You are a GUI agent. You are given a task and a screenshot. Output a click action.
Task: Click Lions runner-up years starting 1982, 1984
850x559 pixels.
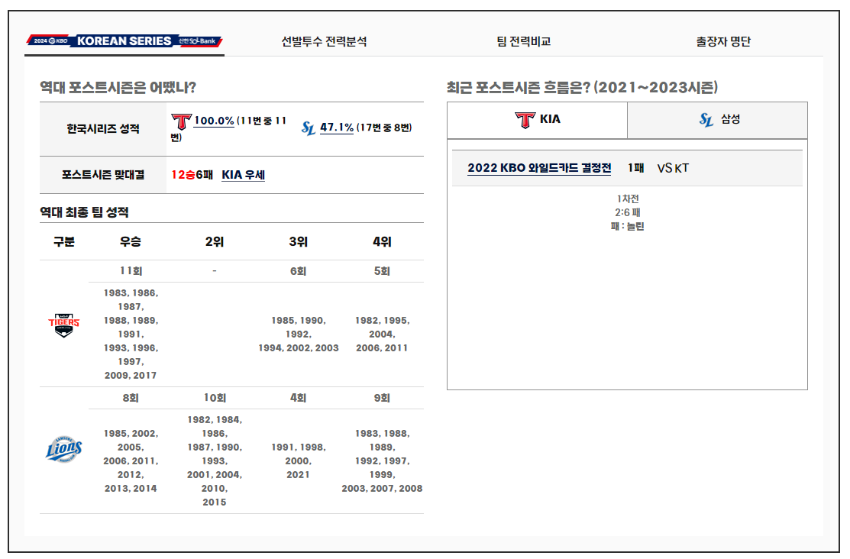click(x=215, y=460)
